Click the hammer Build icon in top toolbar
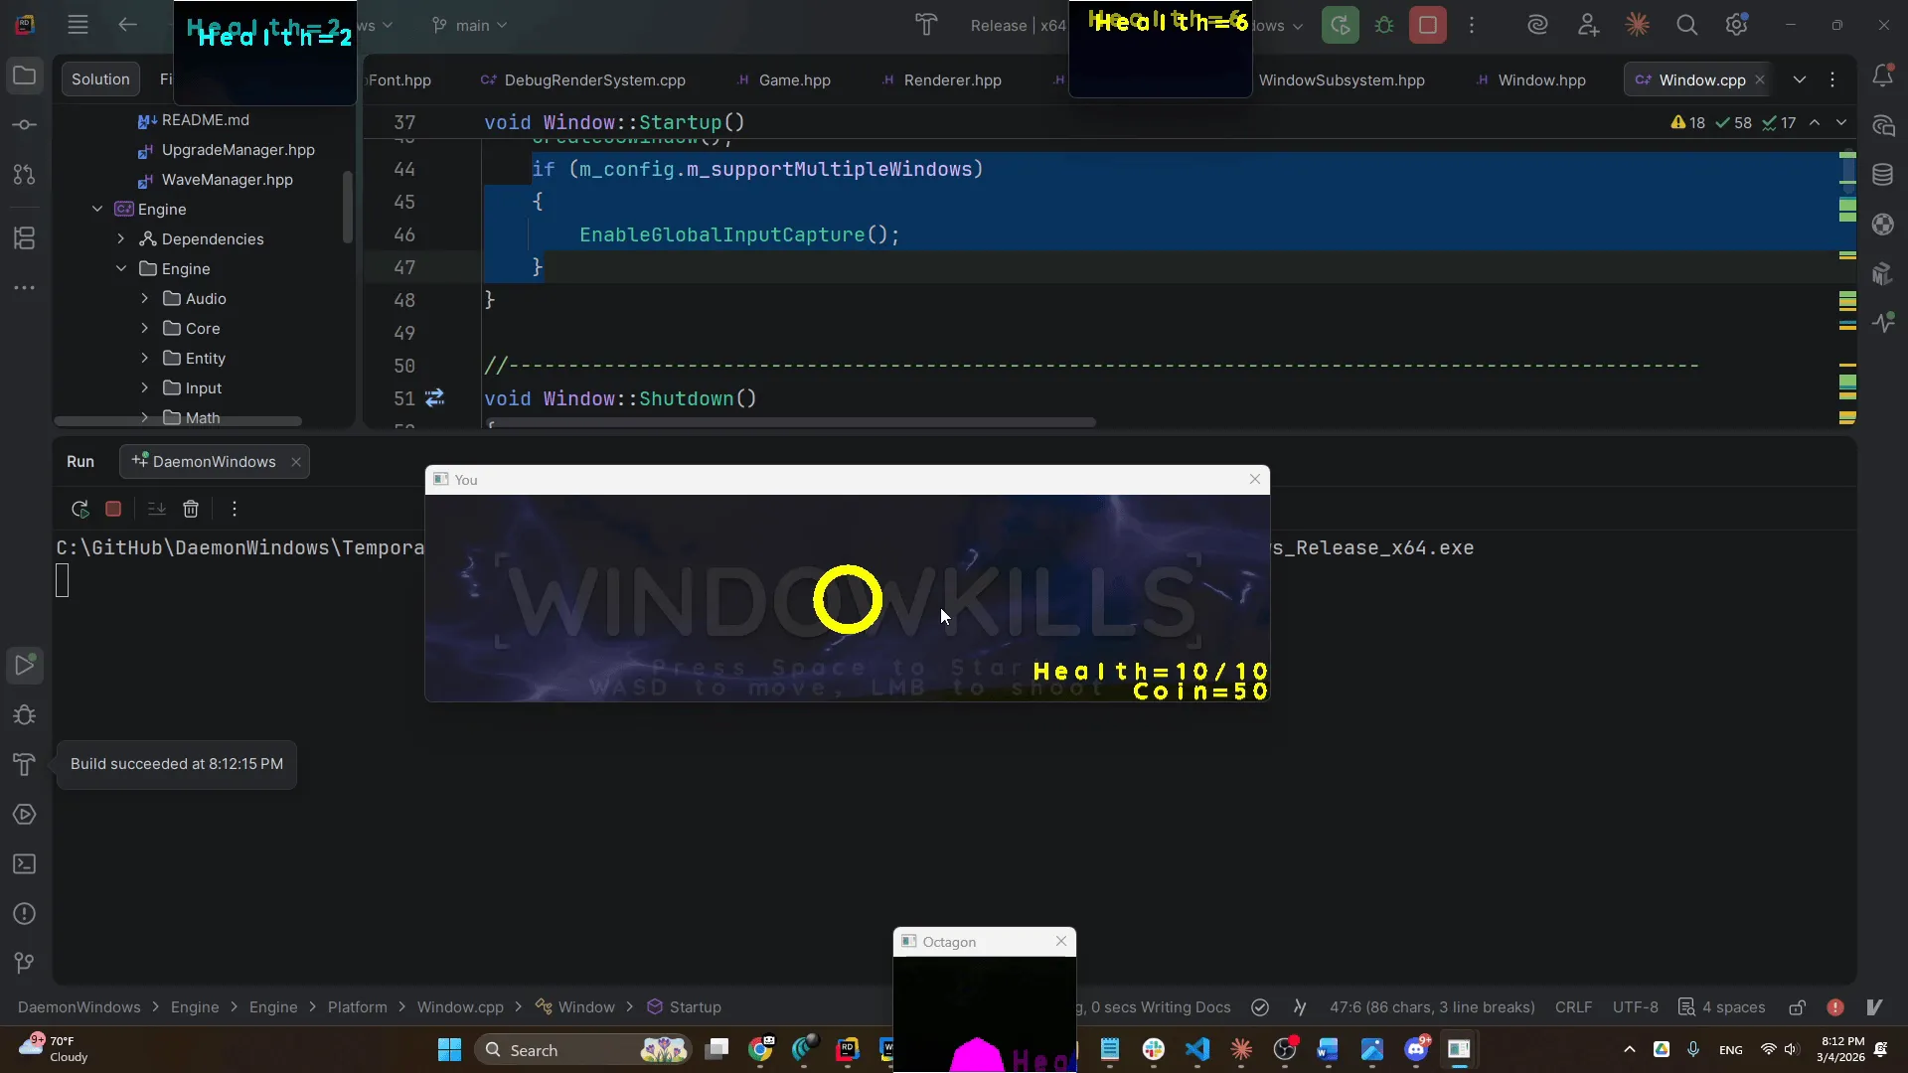 coord(926,25)
